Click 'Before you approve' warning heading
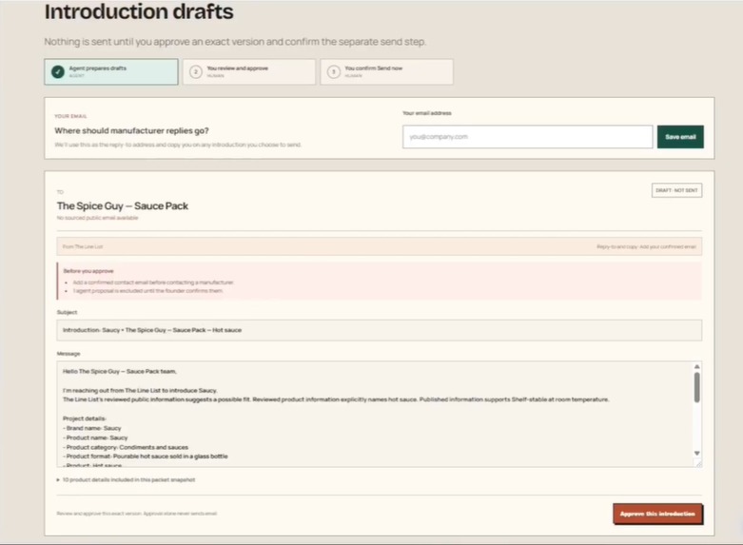This screenshot has width=743, height=545. pyautogui.click(x=88, y=271)
